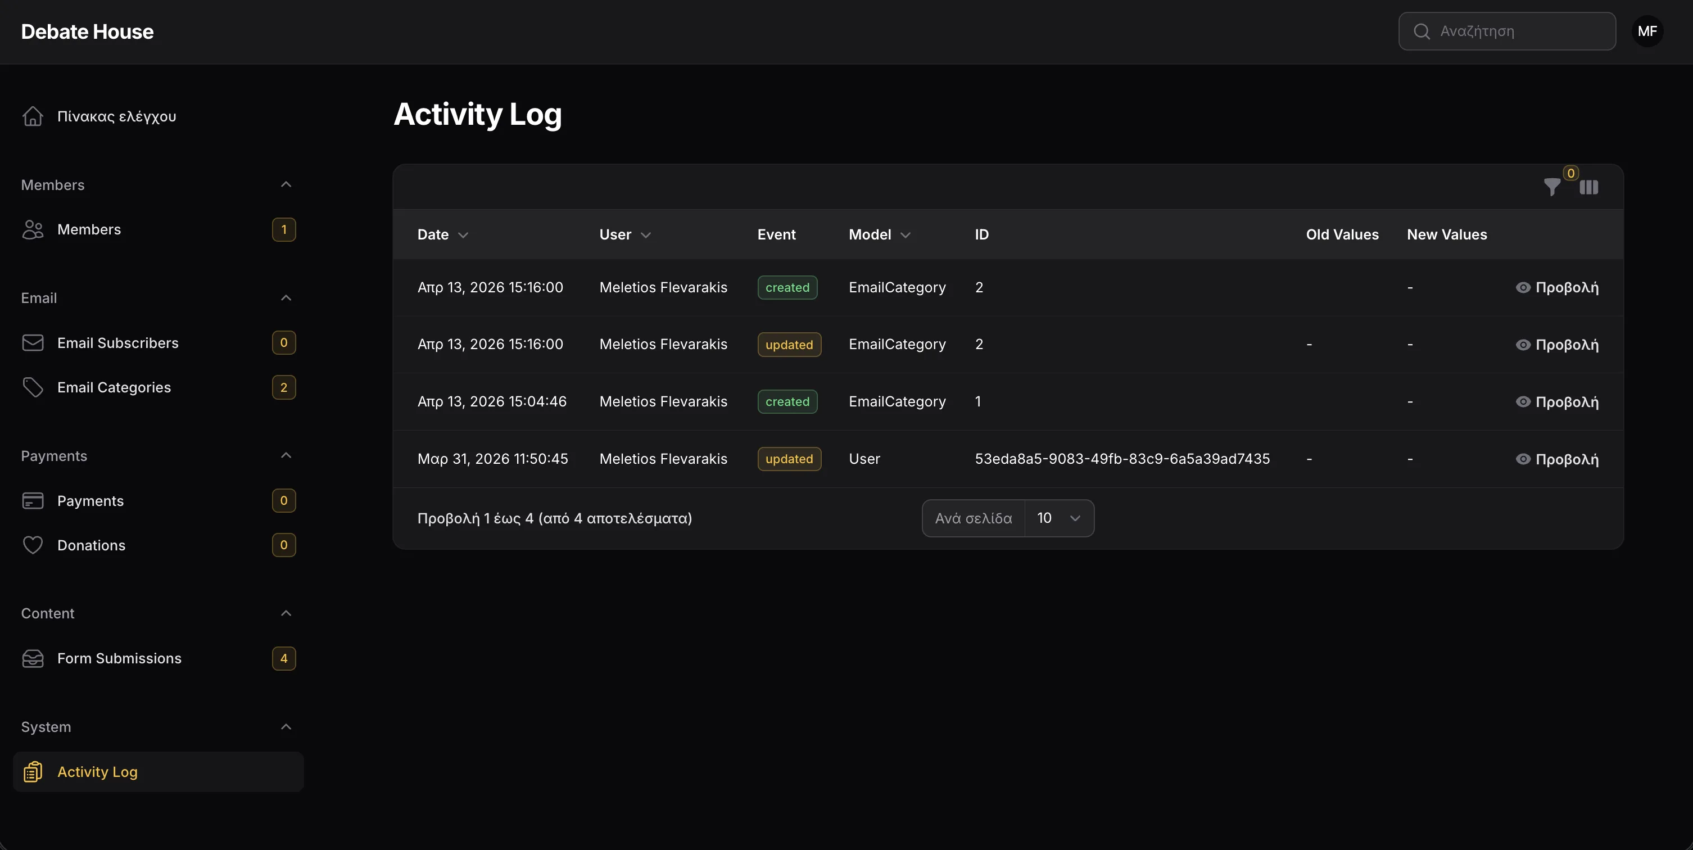1693x850 pixels.
Task: Click the Donations heart icon
Action: coord(33,545)
